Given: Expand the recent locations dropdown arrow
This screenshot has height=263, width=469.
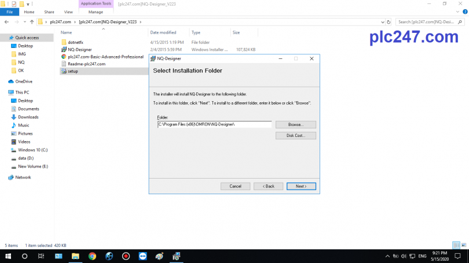Looking at the screenshot, I should tap(24, 22).
